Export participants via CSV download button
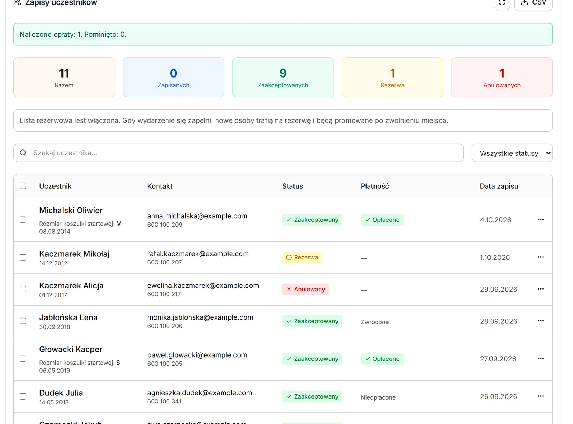The width and height of the screenshot is (573, 424). pyautogui.click(x=533, y=3)
